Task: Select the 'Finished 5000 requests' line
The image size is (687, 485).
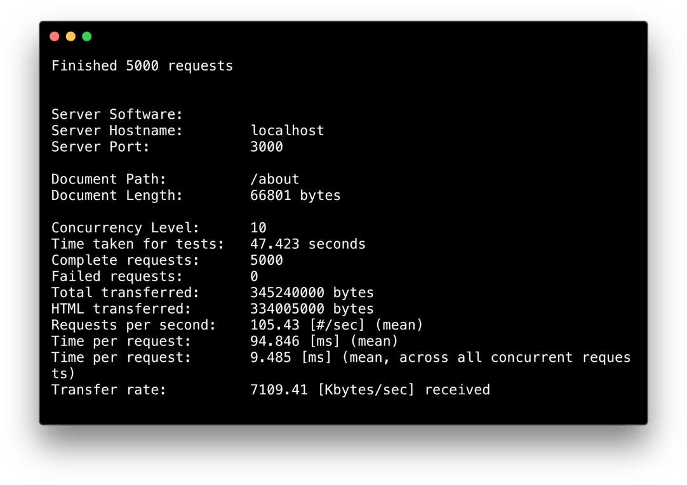Action: click(x=142, y=66)
